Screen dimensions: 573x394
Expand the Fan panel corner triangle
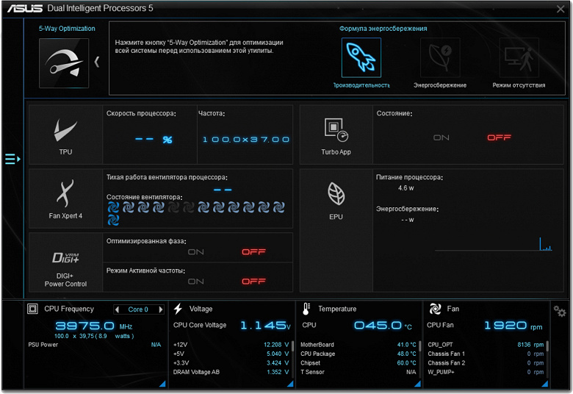click(545, 384)
